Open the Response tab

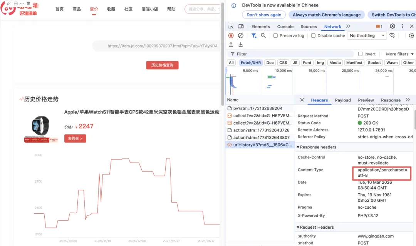coord(391,100)
